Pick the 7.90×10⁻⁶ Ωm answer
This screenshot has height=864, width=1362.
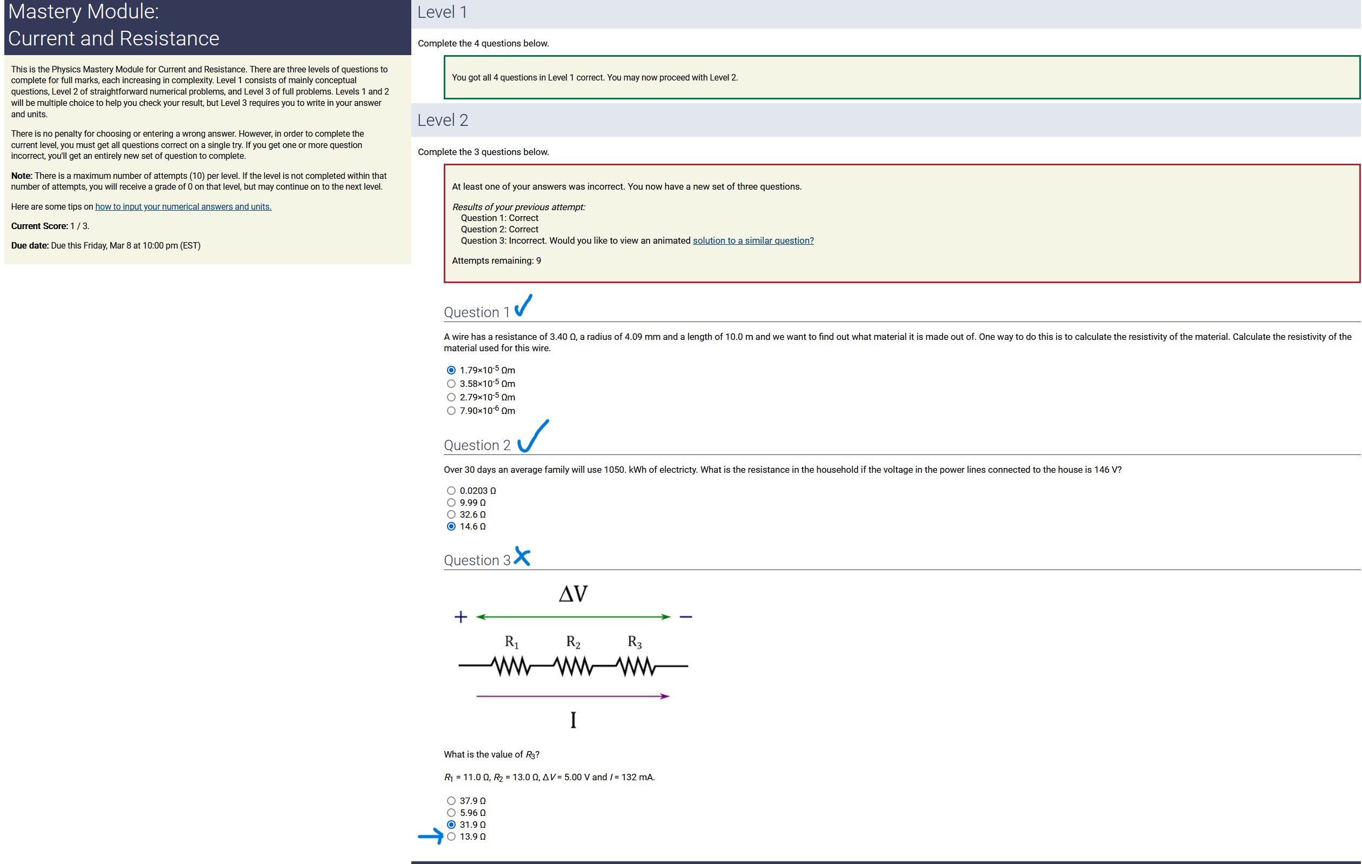[x=451, y=411]
